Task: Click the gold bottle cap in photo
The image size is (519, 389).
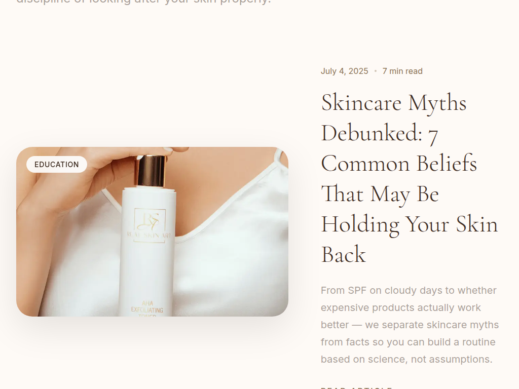Action: point(151,171)
